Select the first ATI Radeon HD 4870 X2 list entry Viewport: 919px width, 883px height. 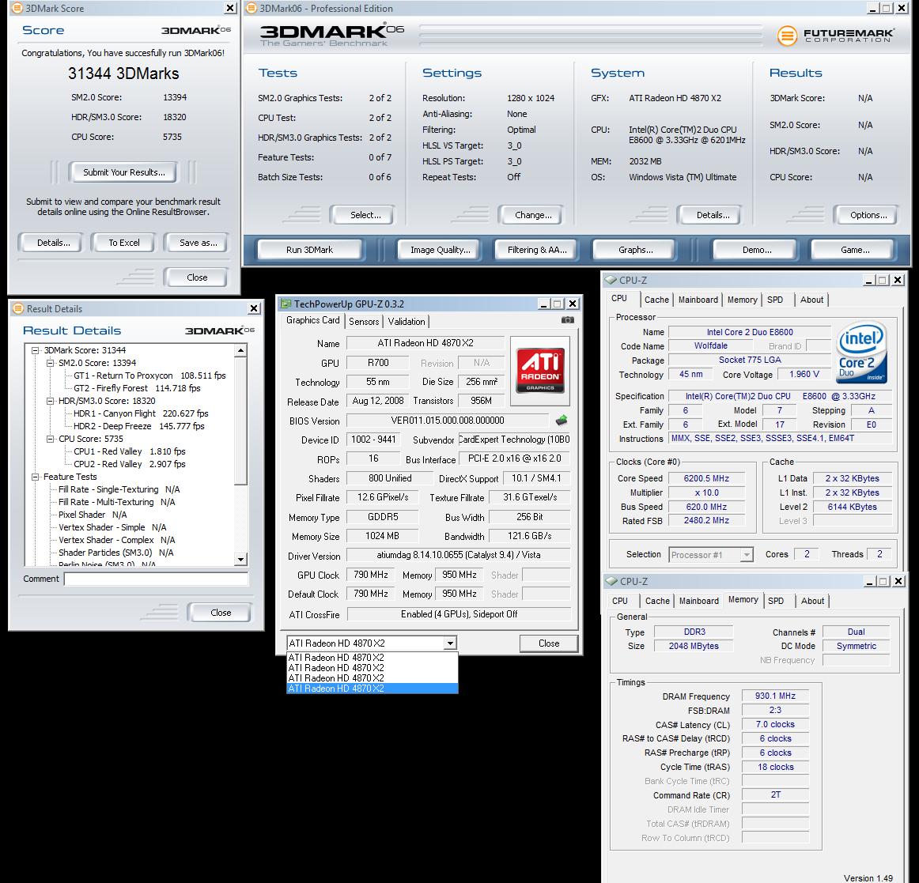[x=373, y=658]
